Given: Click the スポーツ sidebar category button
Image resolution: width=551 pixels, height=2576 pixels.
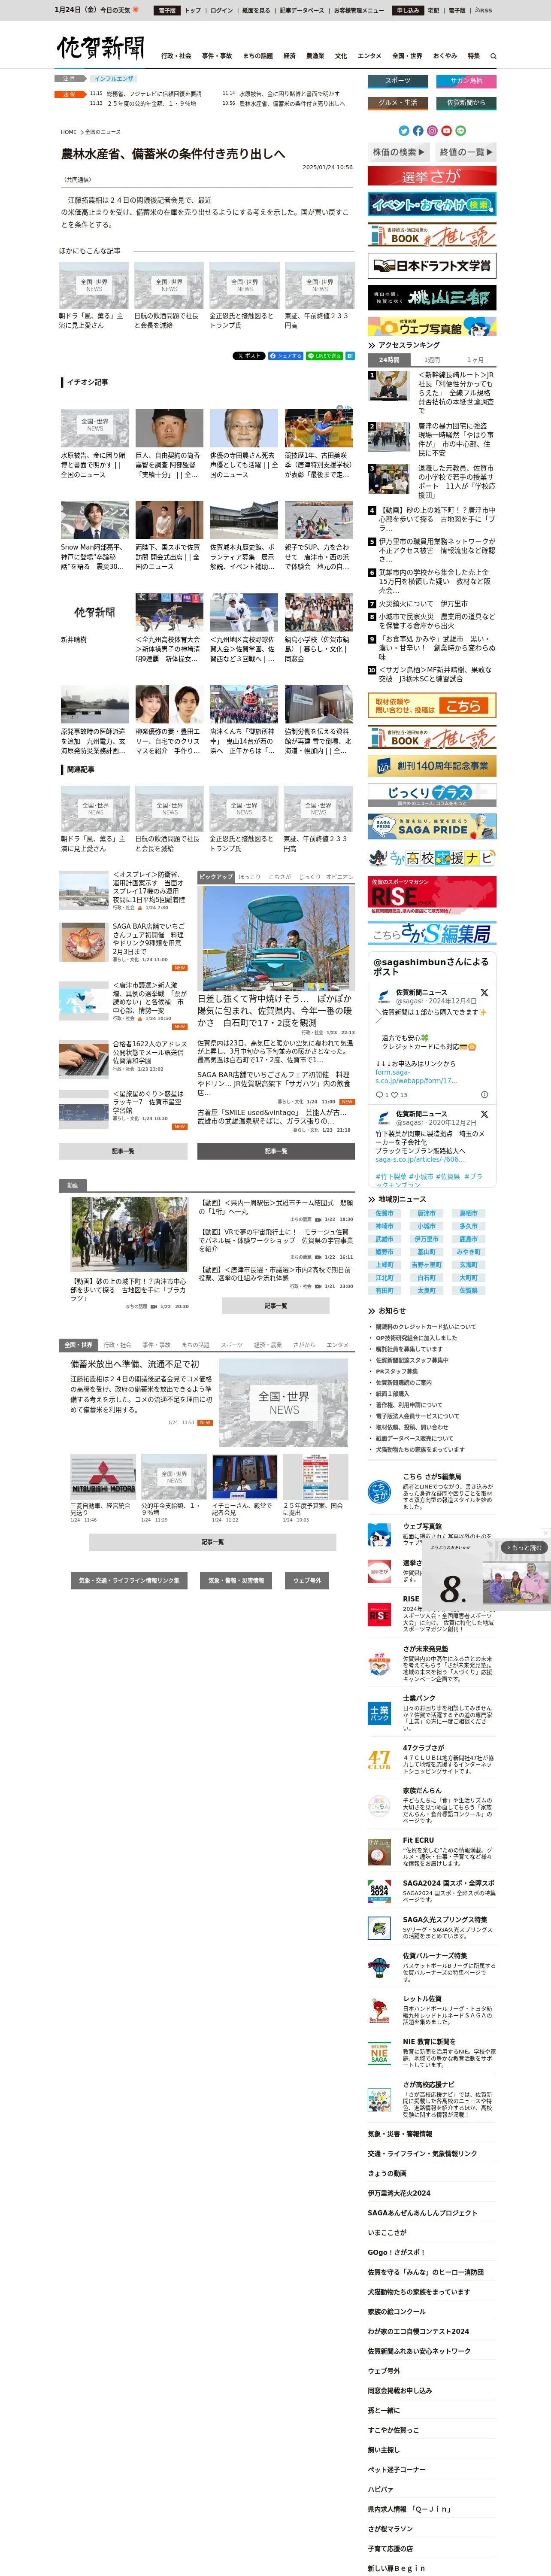Looking at the screenshot, I should [x=397, y=81].
